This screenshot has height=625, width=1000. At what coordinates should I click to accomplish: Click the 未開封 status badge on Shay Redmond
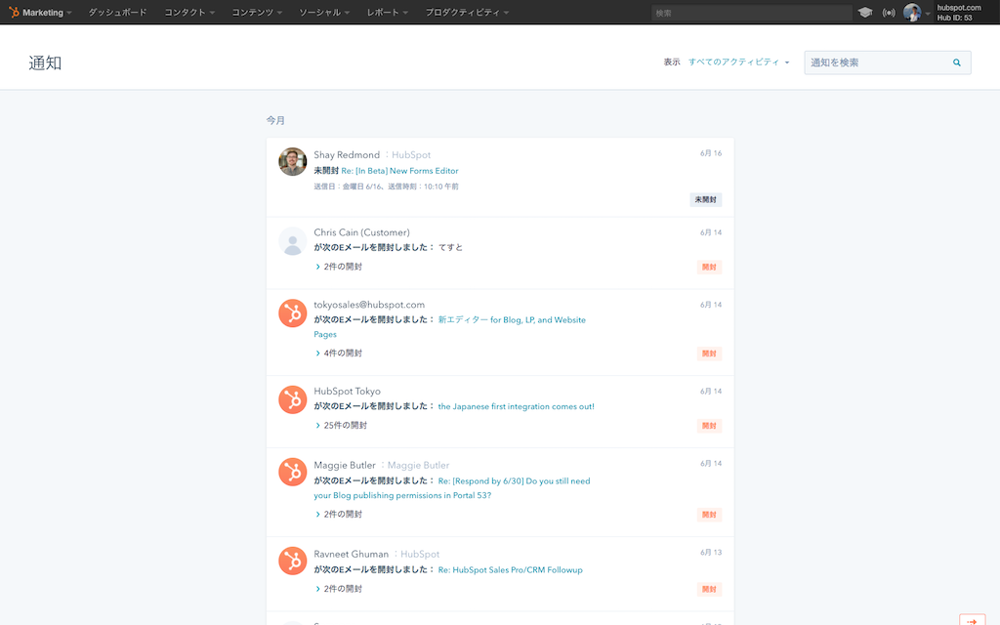tap(705, 199)
